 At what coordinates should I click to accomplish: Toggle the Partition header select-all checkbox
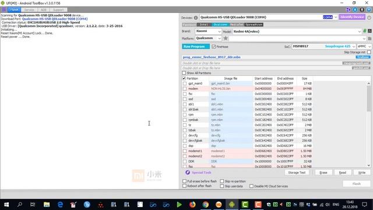coord(184,78)
